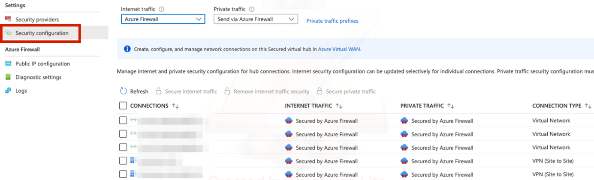
Task: Sort by CONNECTION TYPE column arrows
Action: (588, 106)
